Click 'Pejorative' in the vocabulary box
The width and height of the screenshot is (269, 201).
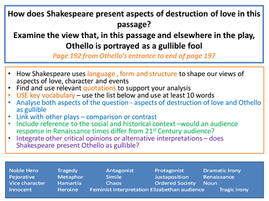(22, 177)
